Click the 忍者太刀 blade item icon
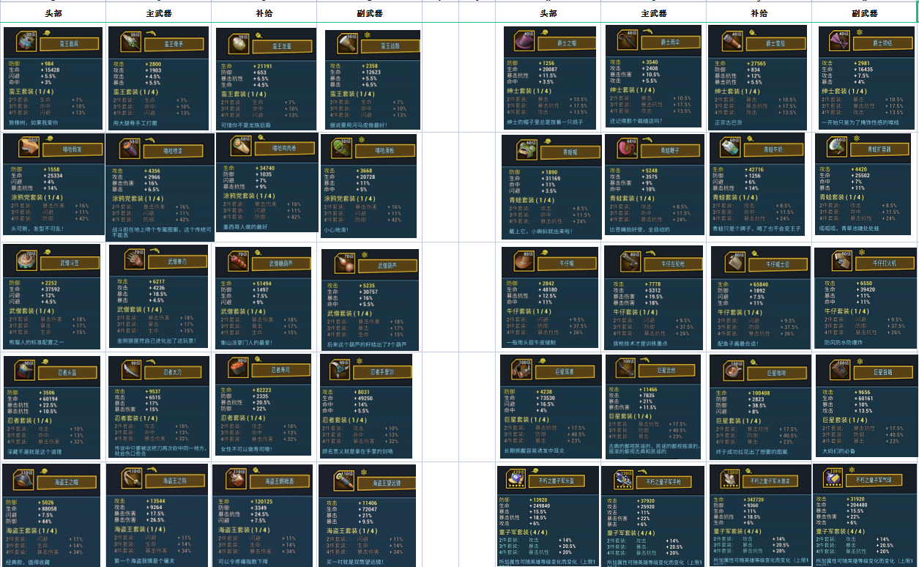Screen dimensions: 919x567 coord(131,371)
